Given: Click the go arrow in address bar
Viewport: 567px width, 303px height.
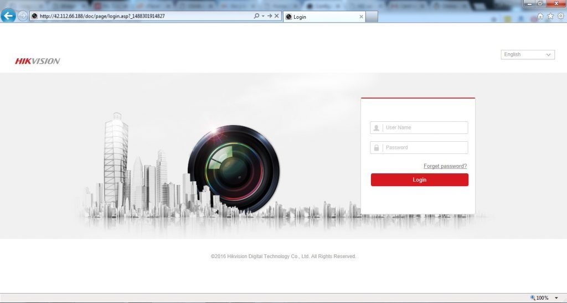Looking at the screenshot, I should pos(270,16).
